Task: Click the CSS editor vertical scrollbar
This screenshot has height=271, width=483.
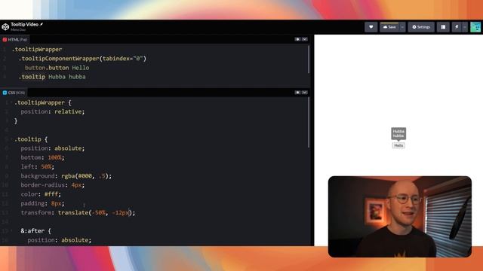Action: click(x=309, y=122)
